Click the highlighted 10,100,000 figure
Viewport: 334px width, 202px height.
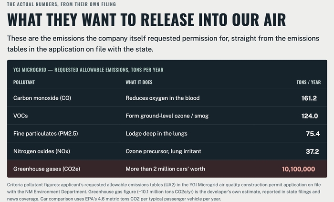(x=298, y=169)
